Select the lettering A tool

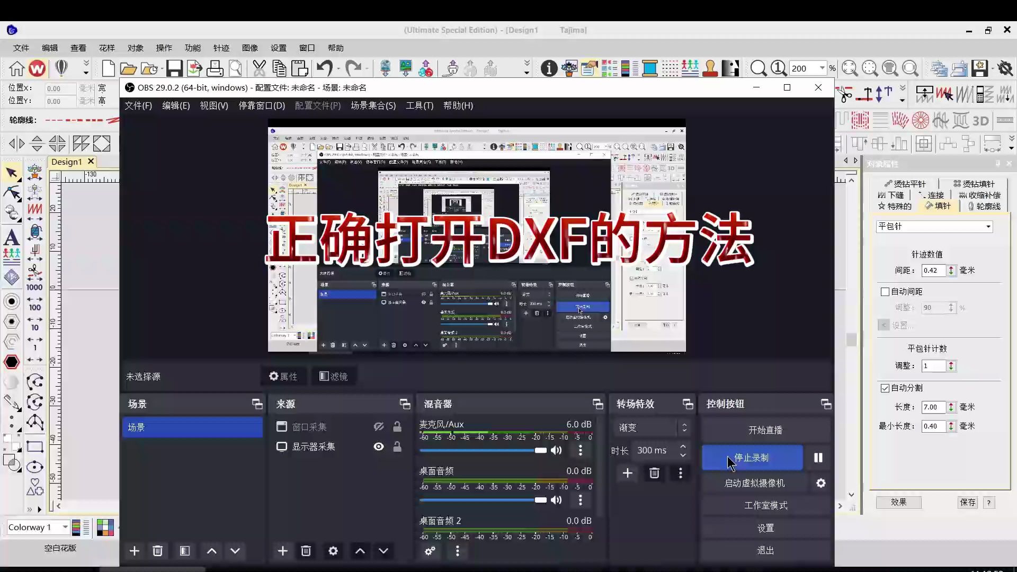pyautogui.click(x=12, y=237)
